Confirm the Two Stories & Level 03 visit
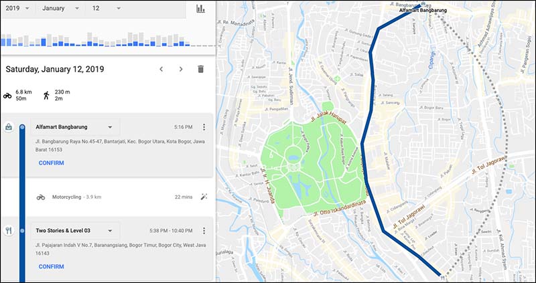536x283 pixels. coord(52,267)
